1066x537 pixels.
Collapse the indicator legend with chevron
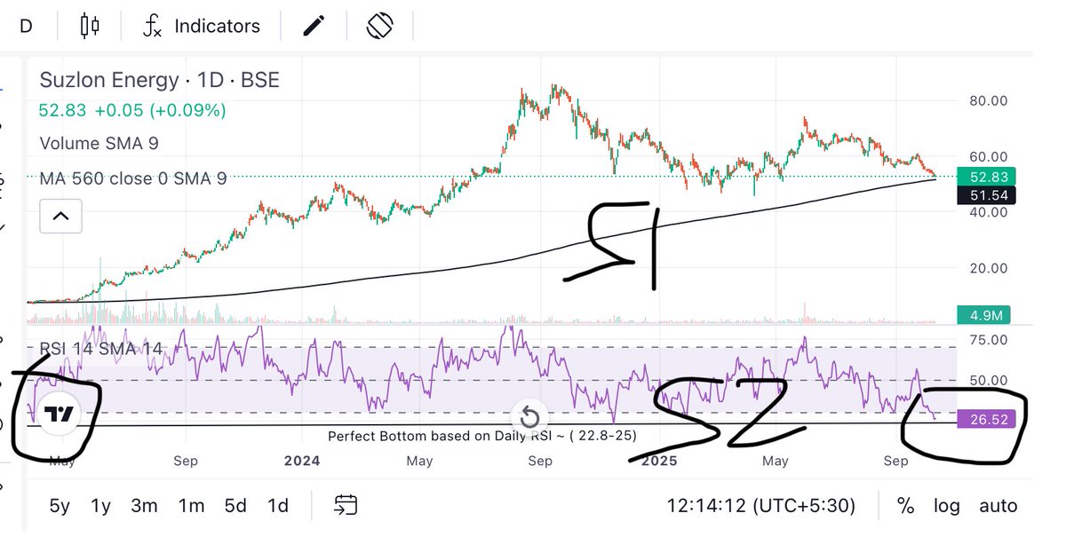61,216
